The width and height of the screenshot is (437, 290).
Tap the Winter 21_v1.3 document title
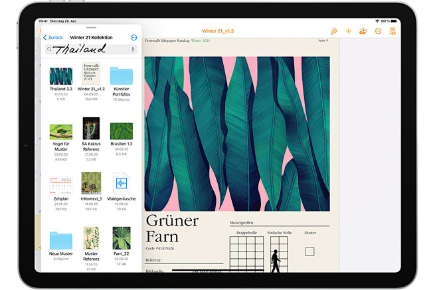point(219,31)
